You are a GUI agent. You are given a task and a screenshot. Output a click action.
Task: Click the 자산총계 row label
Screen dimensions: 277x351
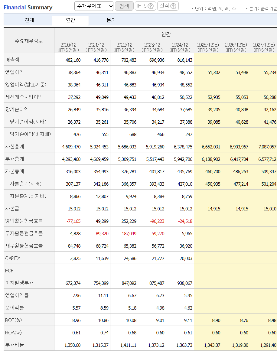click(15, 146)
